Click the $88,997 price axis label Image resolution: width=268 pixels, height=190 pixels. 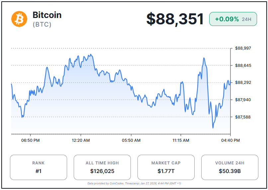point(243,48)
